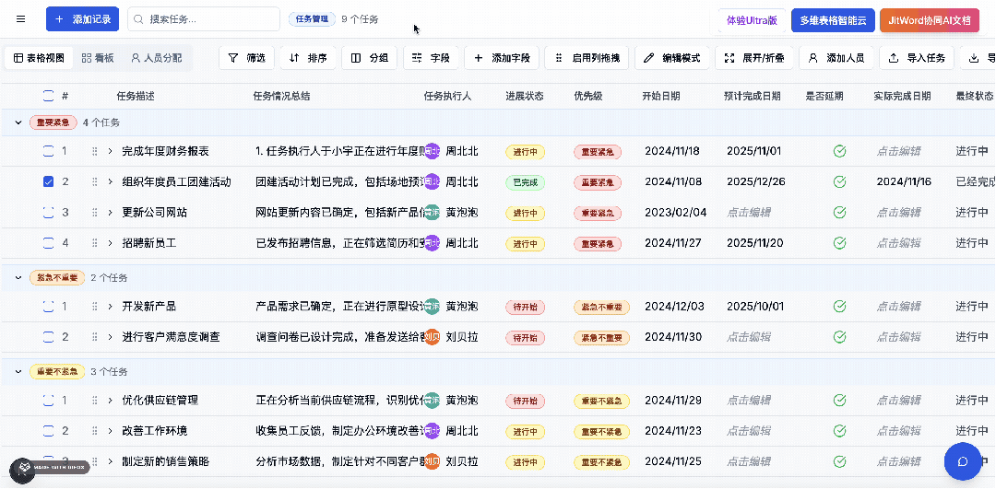Switch to the 看板 view tab
This screenshot has height=489, width=996.
tap(98, 58)
